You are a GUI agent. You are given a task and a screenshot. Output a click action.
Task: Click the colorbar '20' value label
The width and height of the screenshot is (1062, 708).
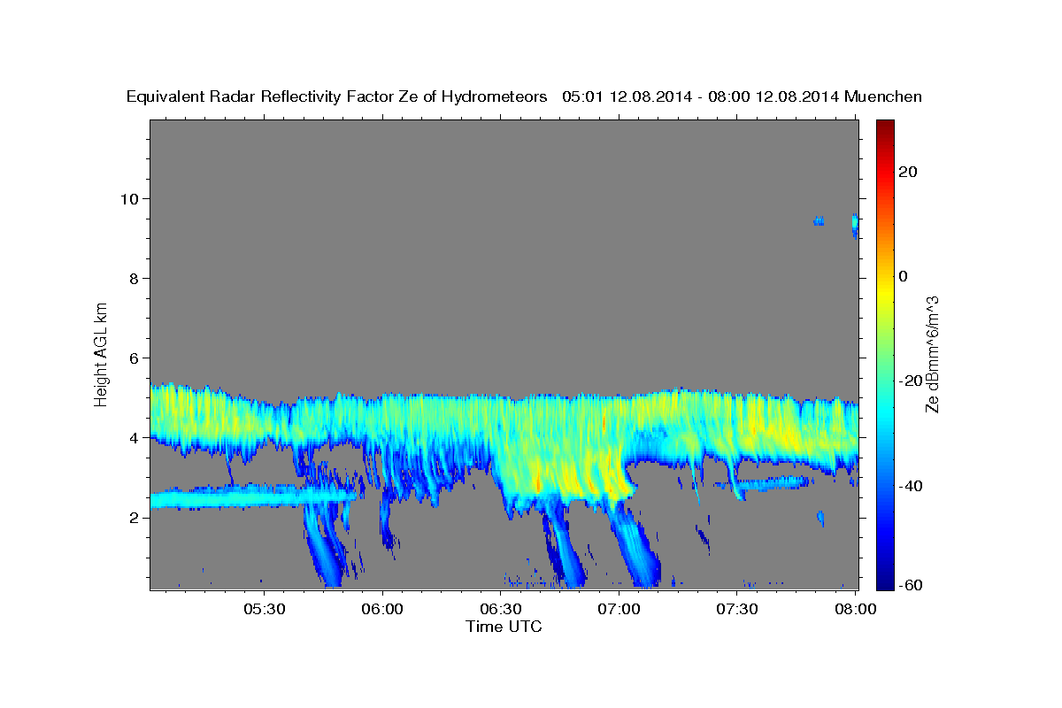[907, 172]
